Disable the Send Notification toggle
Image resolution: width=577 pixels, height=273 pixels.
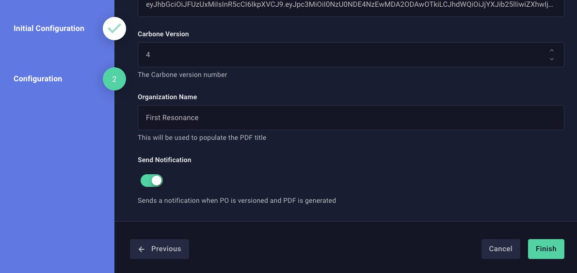coord(152,181)
